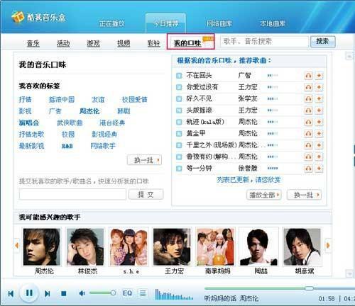This screenshot has height=306, width=355.
Task: Click headphone icon for 千里之外(现场版)
Action: click(x=308, y=145)
